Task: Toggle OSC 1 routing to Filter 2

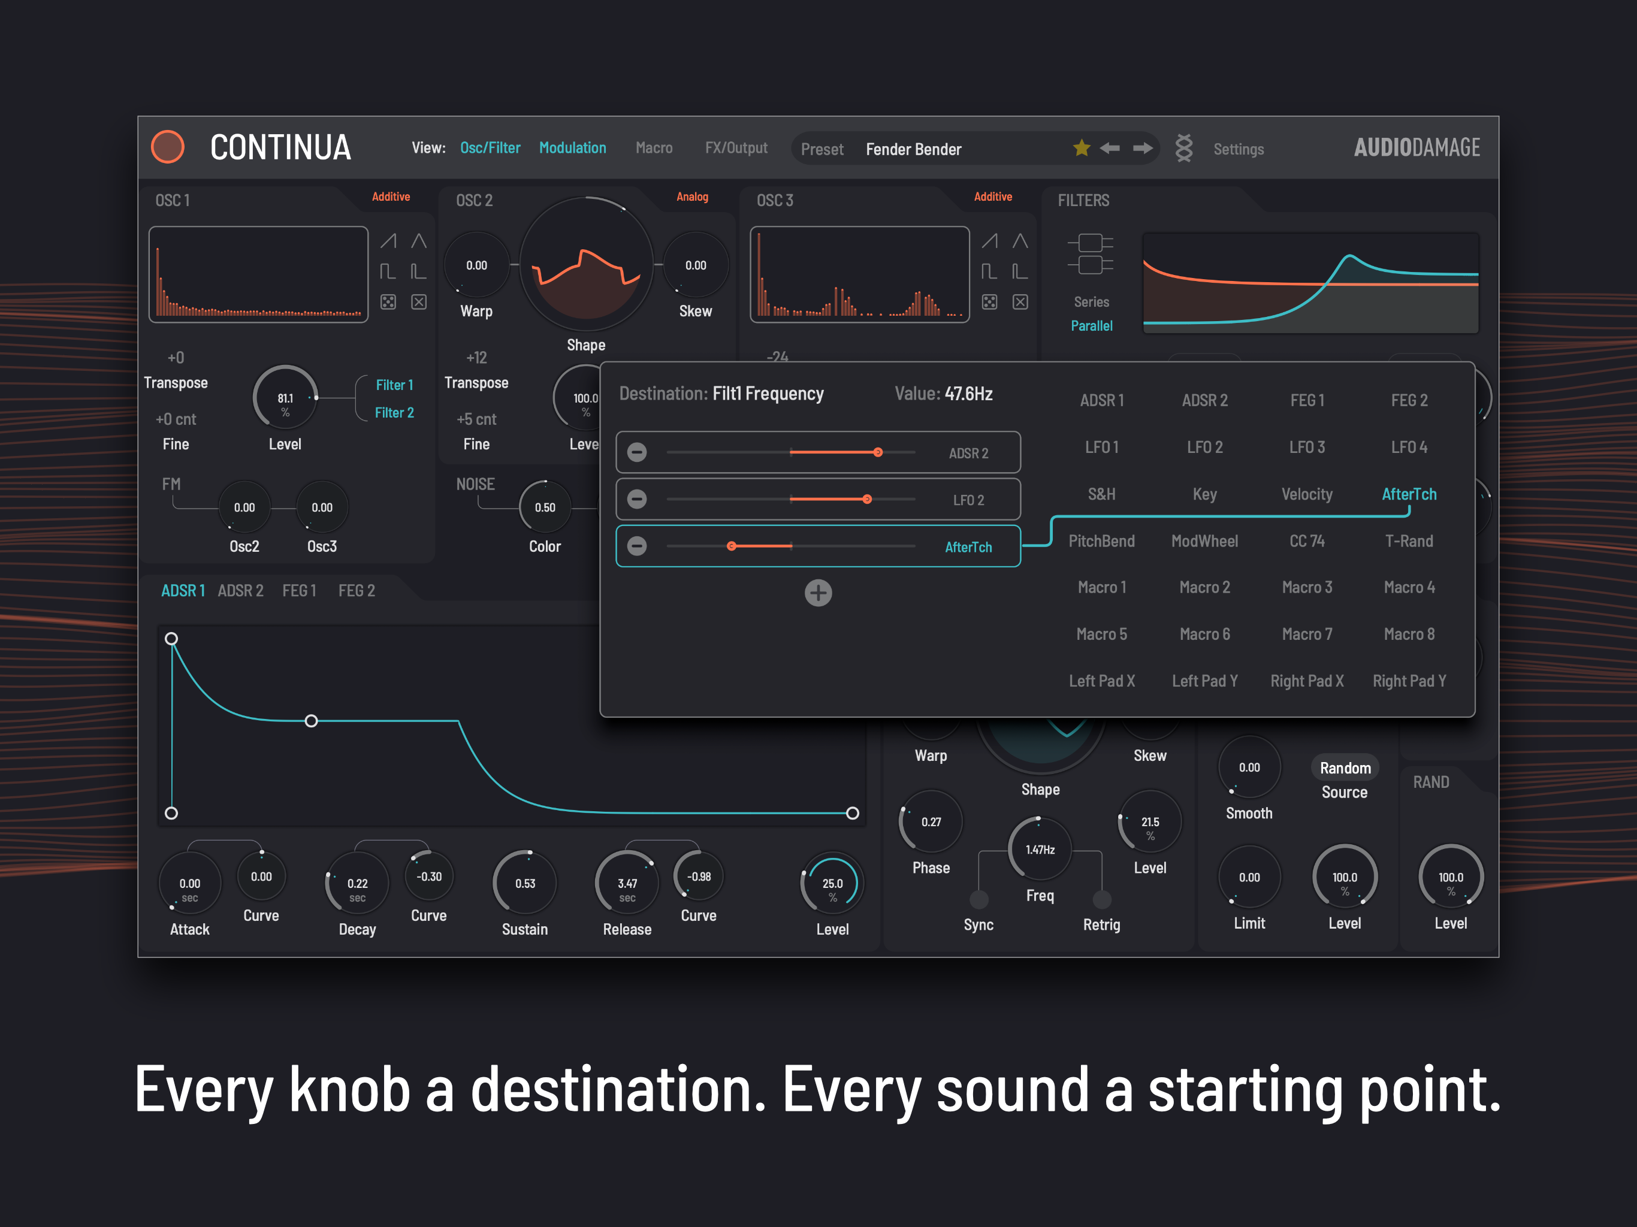Action: click(x=394, y=413)
